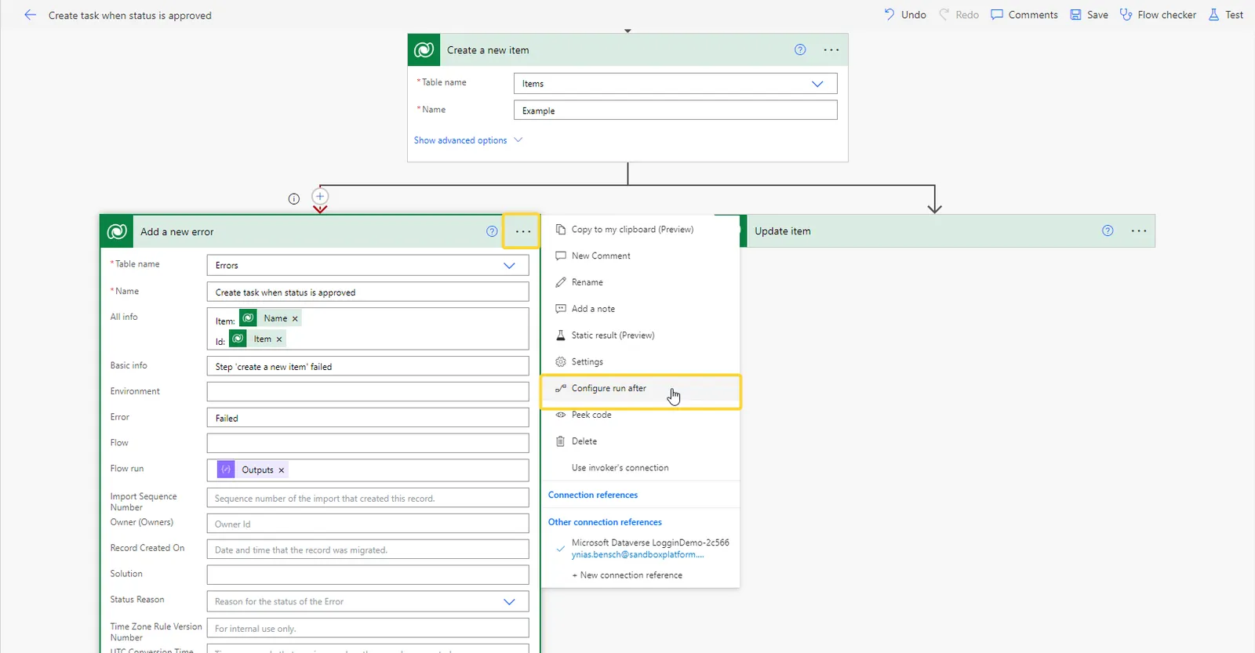Click Redo in the top toolbar

[959, 15]
